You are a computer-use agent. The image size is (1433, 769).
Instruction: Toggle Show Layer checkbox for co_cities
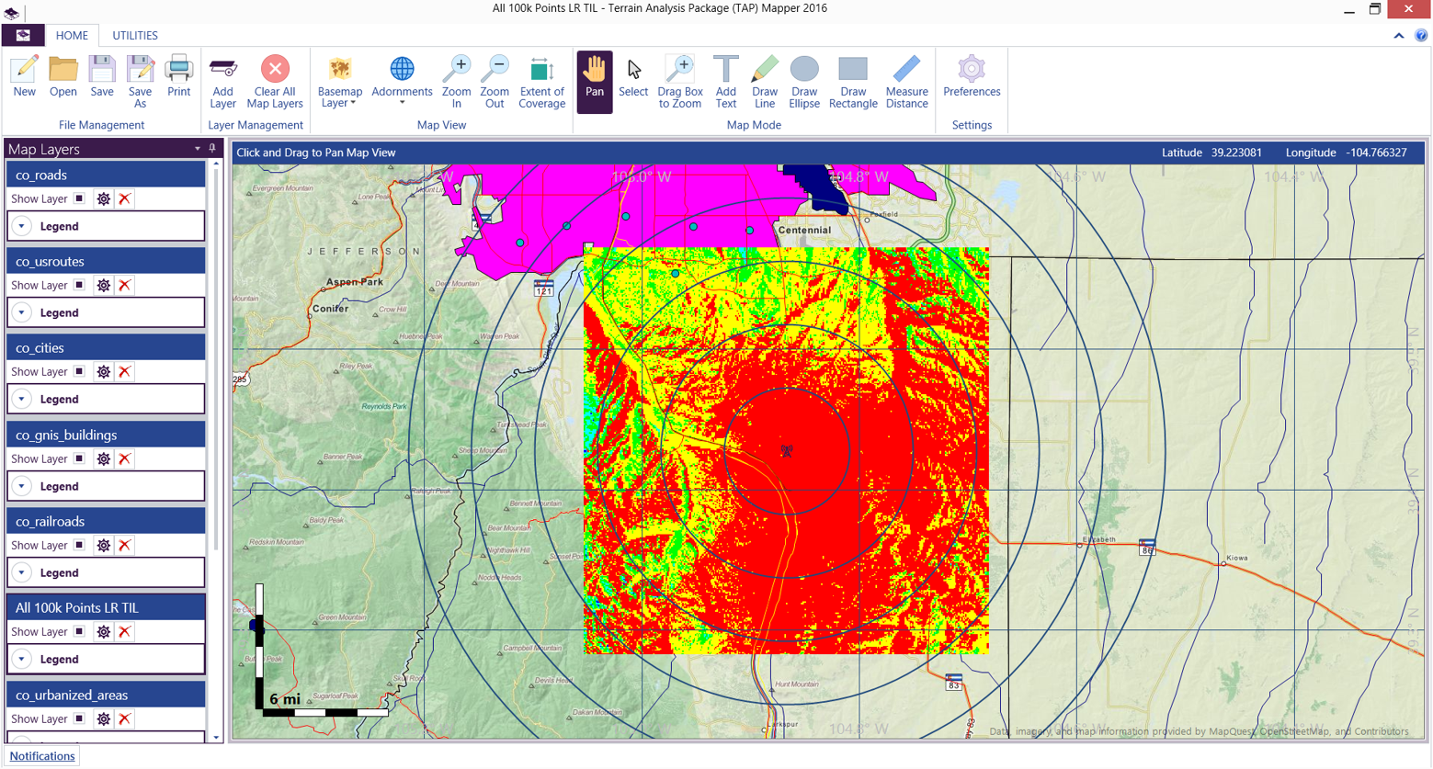[80, 372]
